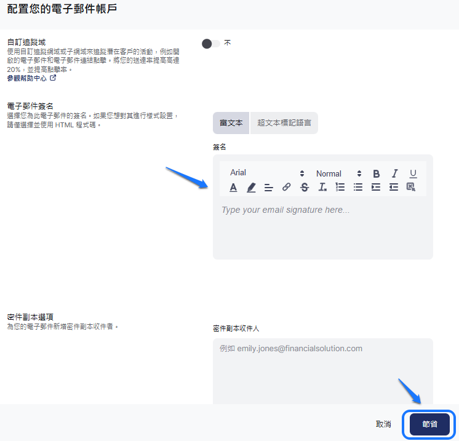Image resolution: width=459 pixels, height=441 pixels.
Task: Enable the custom tracking domain toggle
Action: click(210, 44)
